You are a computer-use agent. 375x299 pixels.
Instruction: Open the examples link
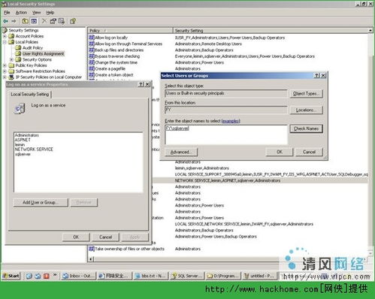click(231, 121)
